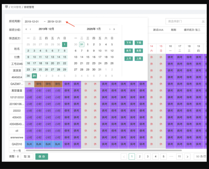Go to previous month in date picker

[x=30, y=29]
